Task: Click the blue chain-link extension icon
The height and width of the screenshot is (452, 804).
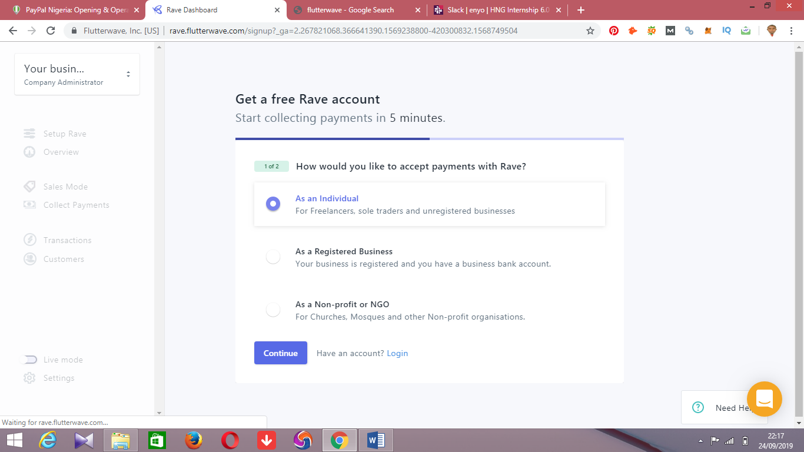Action: (689, 31)
